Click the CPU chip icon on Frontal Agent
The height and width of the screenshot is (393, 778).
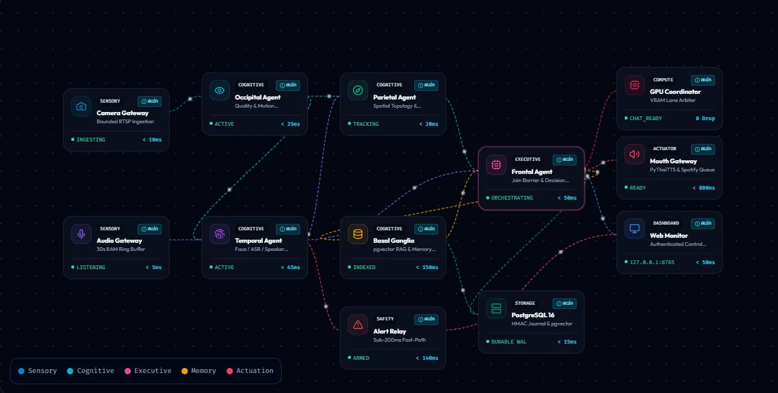[496, 165]
